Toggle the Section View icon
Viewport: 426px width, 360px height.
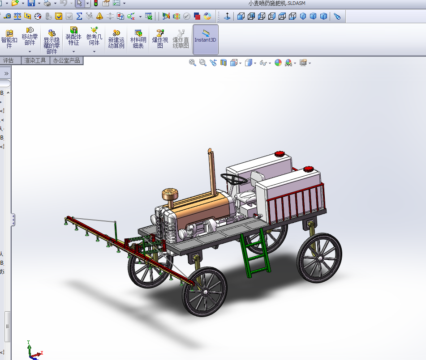tap(224, 63)
